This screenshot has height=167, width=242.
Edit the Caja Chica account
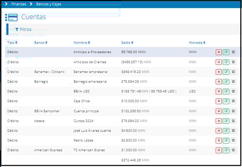(x=226, y=101)
